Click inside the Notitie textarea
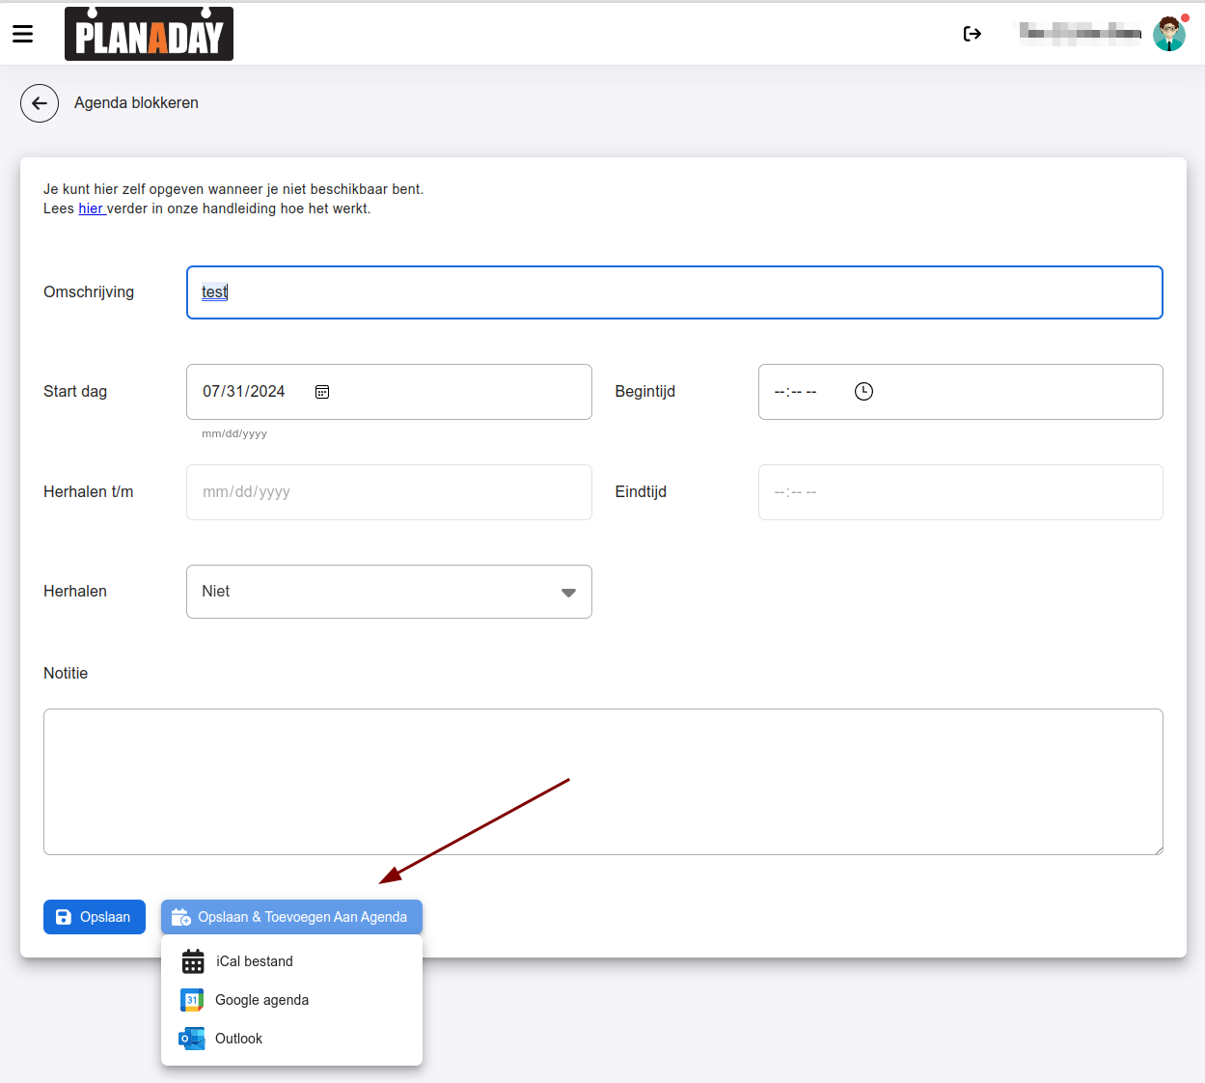The width and height of the screenshot is (1205, 1083). pyautogui.click(x=603, y=782)
